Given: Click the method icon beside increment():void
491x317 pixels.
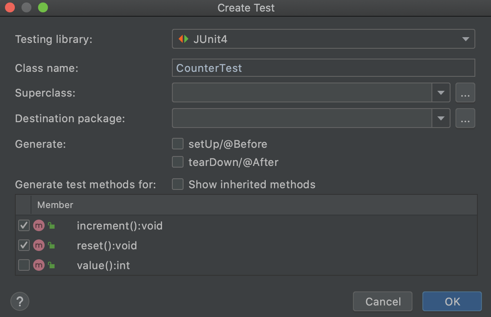Looking at the screenshot, I should pos(39,225).
